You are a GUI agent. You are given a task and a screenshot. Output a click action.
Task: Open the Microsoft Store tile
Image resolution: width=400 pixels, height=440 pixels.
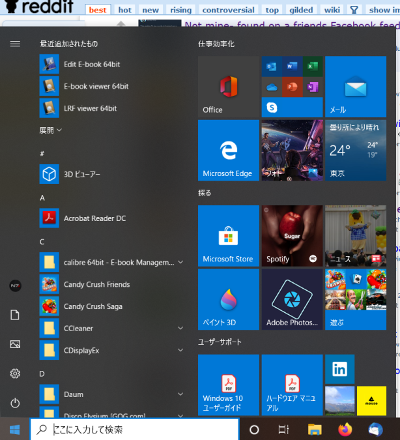pos(228,236)
